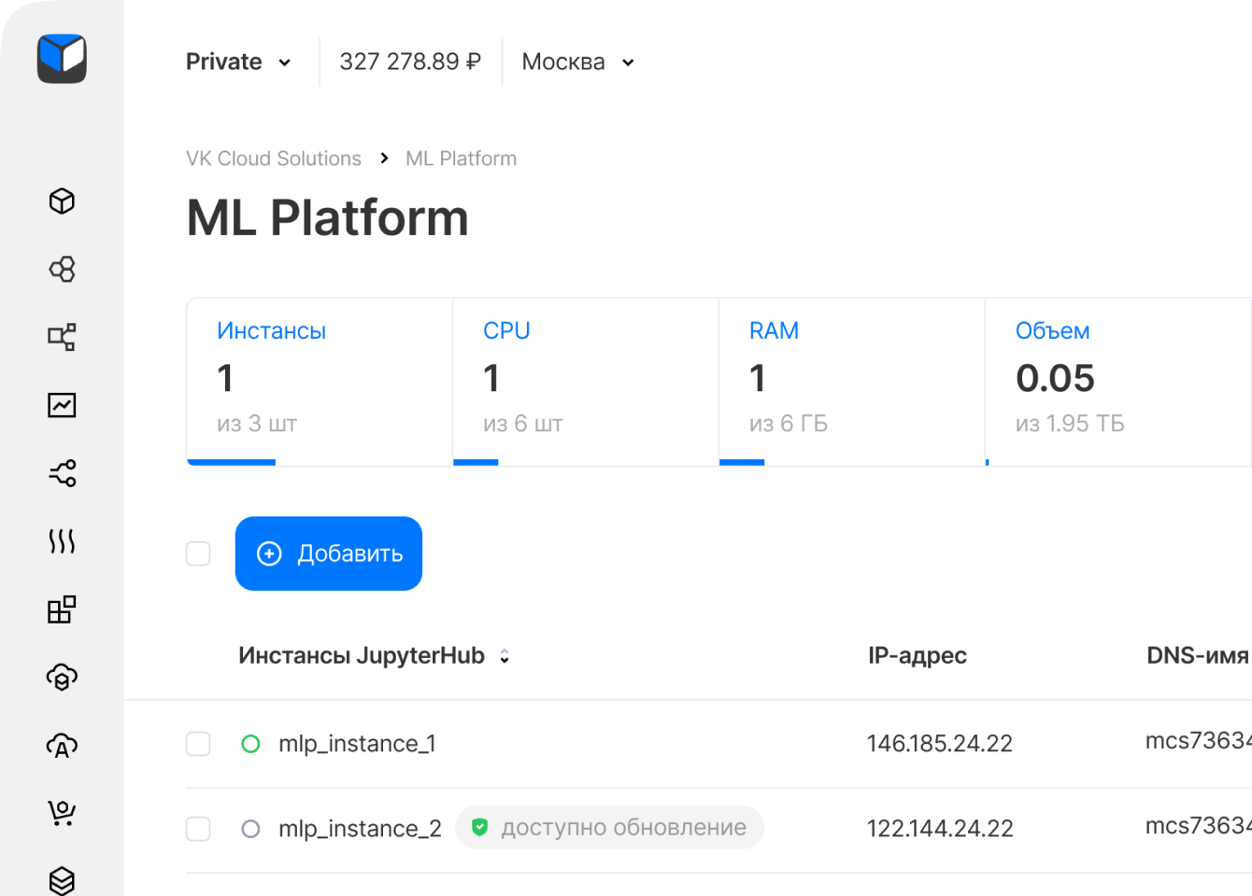Click the breadcrumb chevron separator
This screenshot has height=896, width=1252.
384,159
